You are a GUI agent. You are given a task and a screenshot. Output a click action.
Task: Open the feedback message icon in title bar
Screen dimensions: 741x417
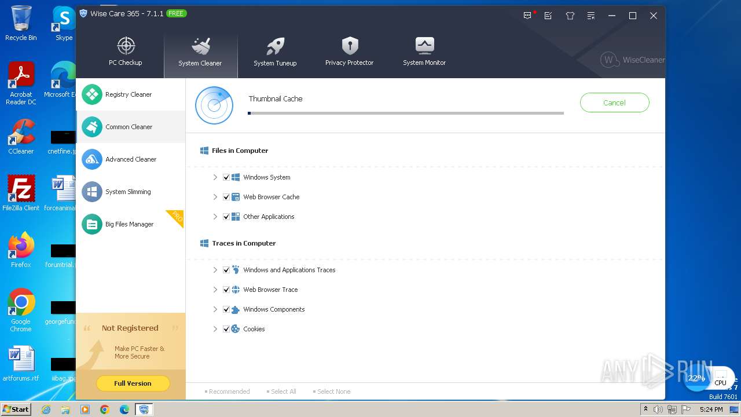coord(527,16)
